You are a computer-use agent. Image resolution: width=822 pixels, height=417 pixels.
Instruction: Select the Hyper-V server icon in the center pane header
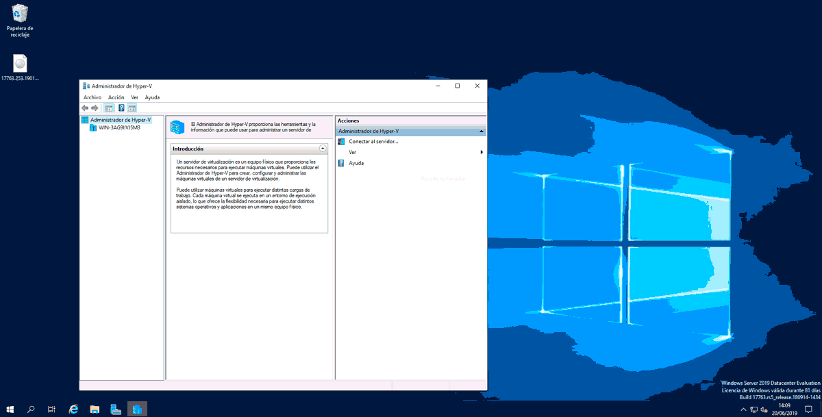click(x=177, y=127)
